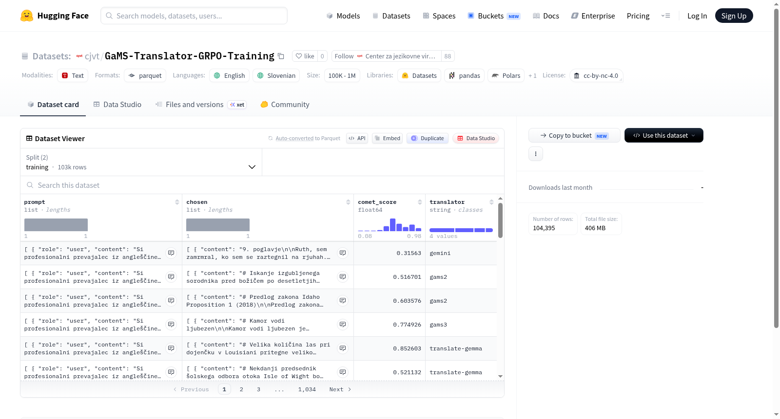
Task: Sort by translator column sort icon
Action: click(x=491, y=202)
